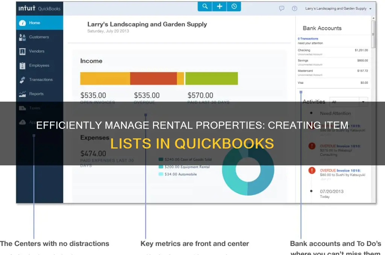Screen dimensions: 385x255
Task: Click the $474.00 expenses amount
Action: (x=93, y=154)
